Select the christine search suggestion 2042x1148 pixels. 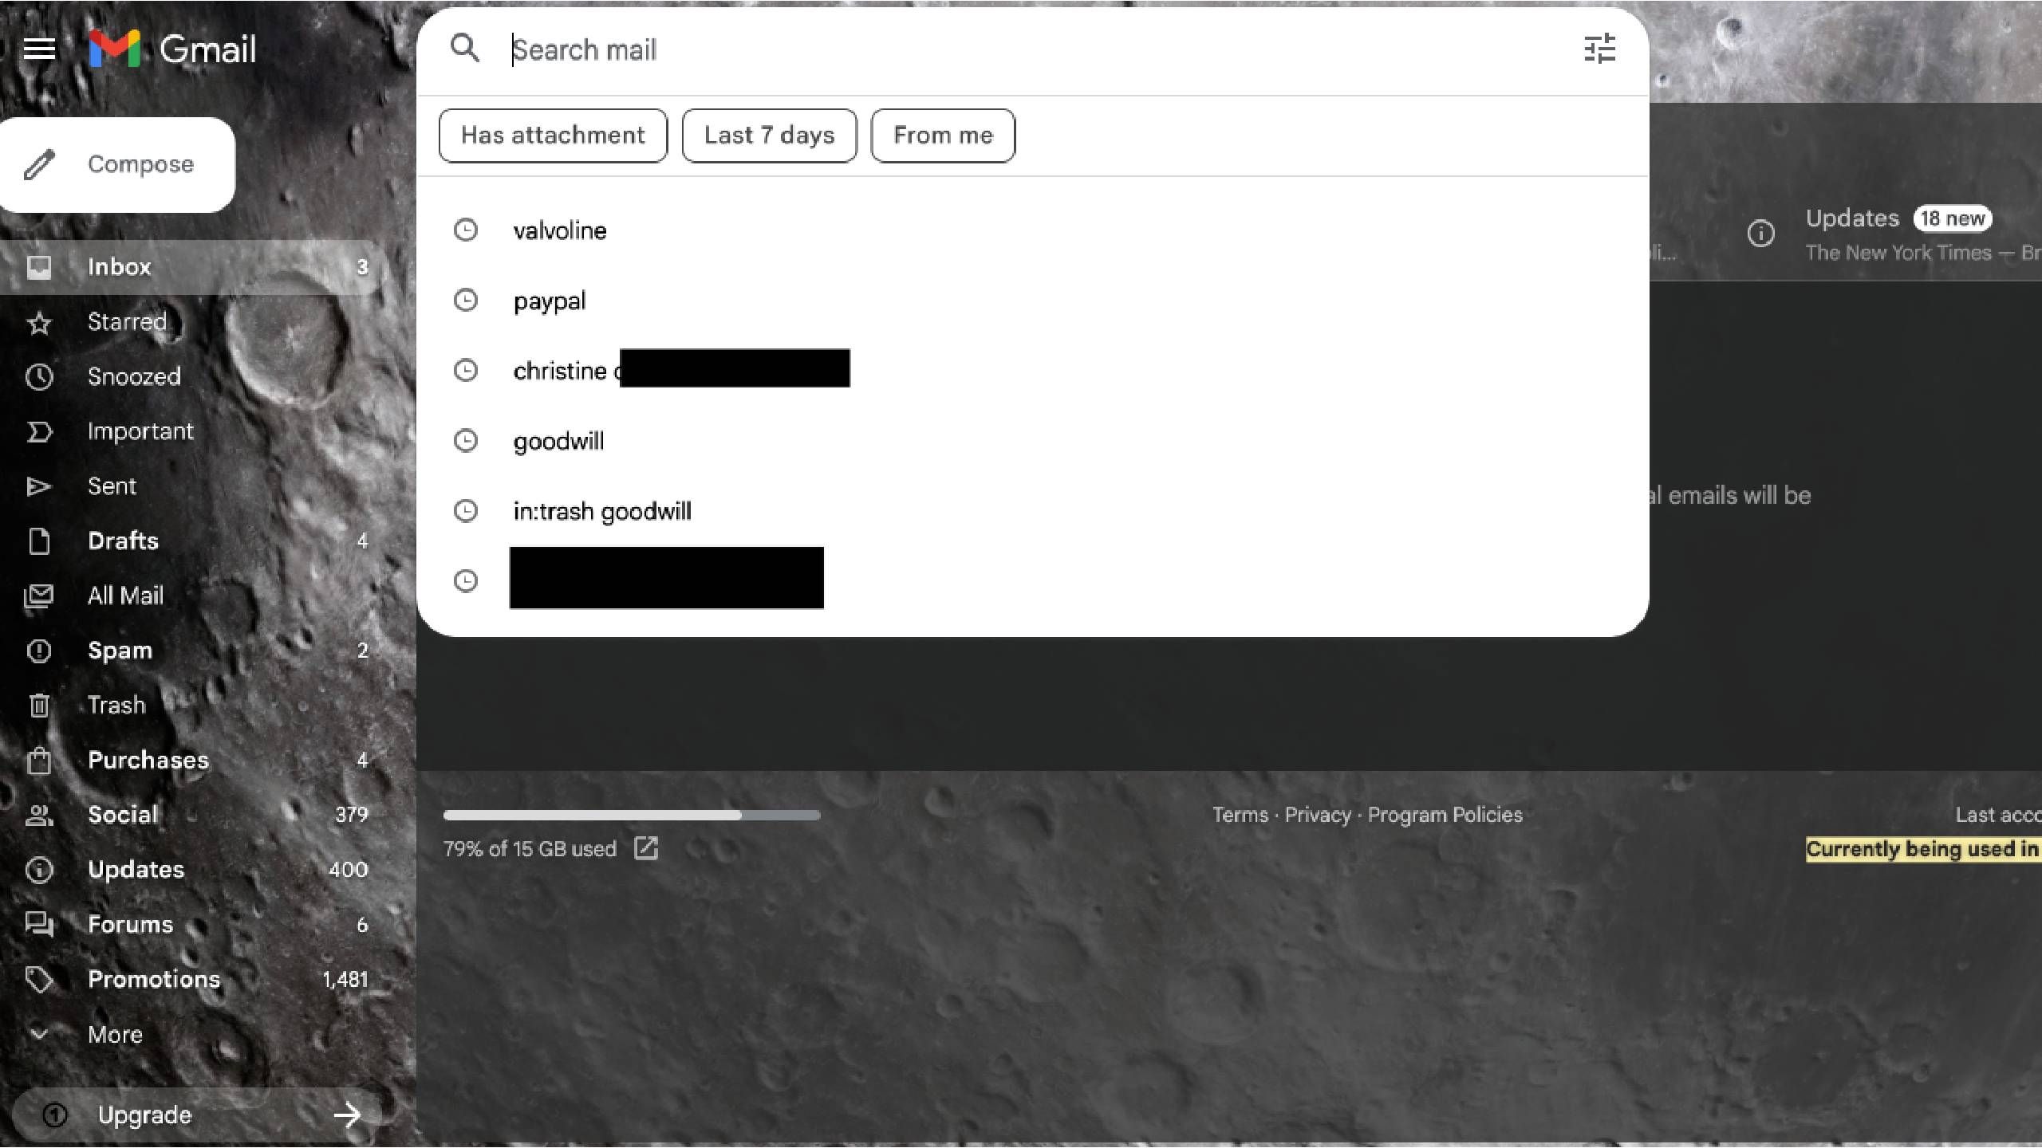click(x=1032, y=371)
